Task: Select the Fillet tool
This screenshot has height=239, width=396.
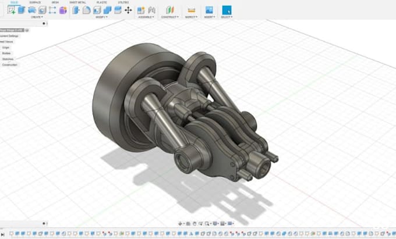Action: 86,10
